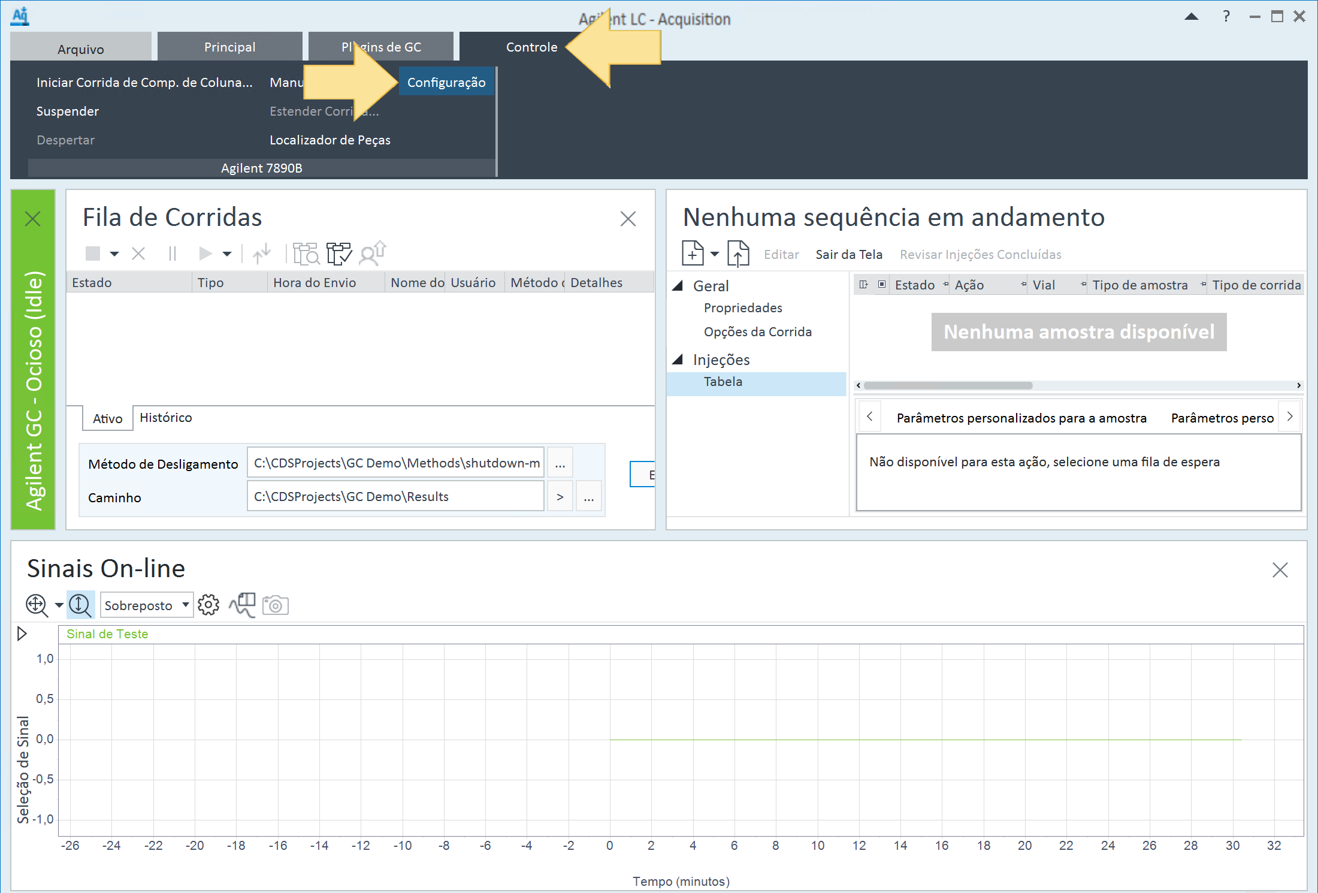This screenshot has width=1318, height=893.
Task: Click the expand-all icon in sequence table header
Action: coord(863,285)
